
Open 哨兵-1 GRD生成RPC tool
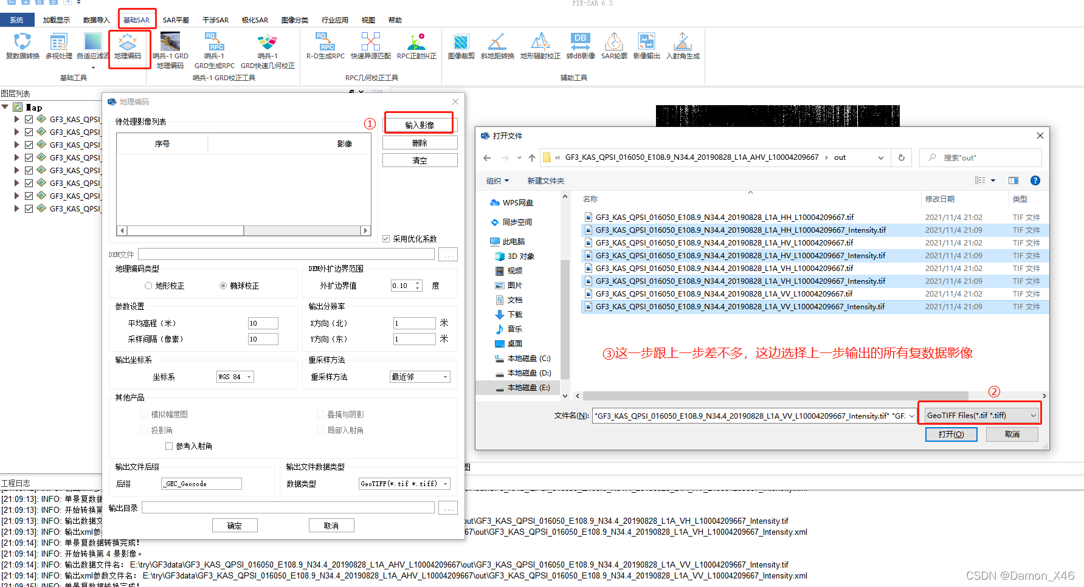tap(215, 50)
